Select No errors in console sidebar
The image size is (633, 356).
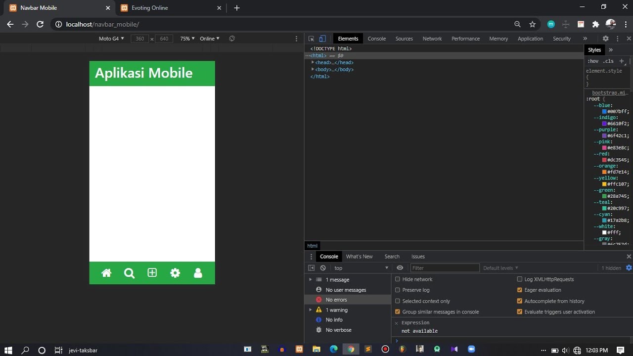[348, 300]
